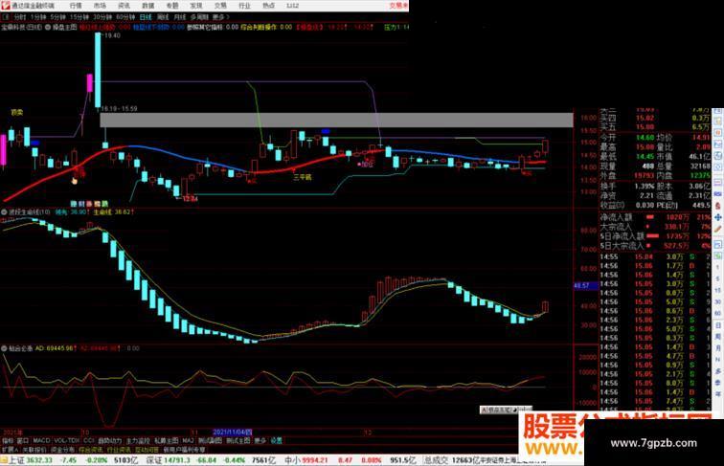Click the 19.40 high price candle label
The height and width of the screenshot is (466, 724).
[112, 35]
